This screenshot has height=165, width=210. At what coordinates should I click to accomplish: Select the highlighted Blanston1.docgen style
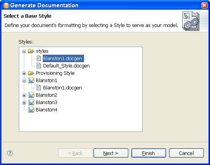[63, 59]
